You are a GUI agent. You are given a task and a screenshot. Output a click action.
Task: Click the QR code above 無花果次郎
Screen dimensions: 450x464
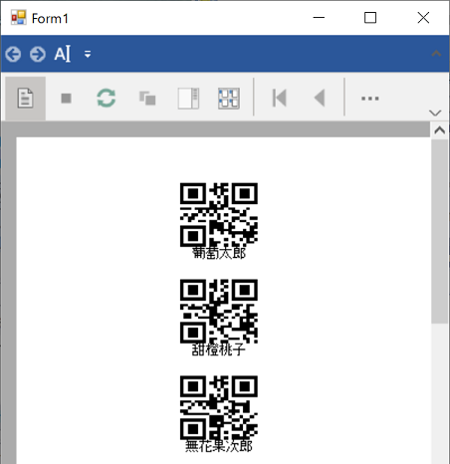point(219,407)
